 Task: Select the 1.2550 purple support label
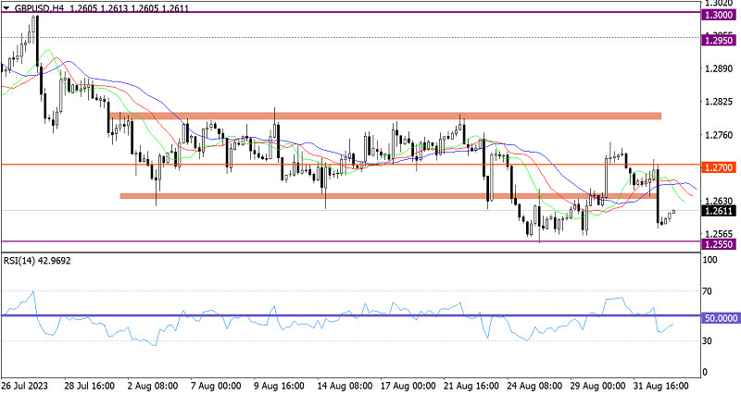pyautogui.click(x=719, y=244)
